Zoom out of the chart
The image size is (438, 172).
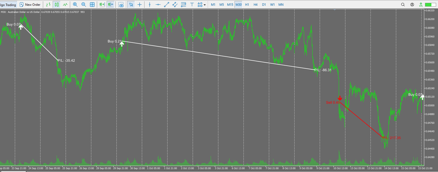click(84, 5)
